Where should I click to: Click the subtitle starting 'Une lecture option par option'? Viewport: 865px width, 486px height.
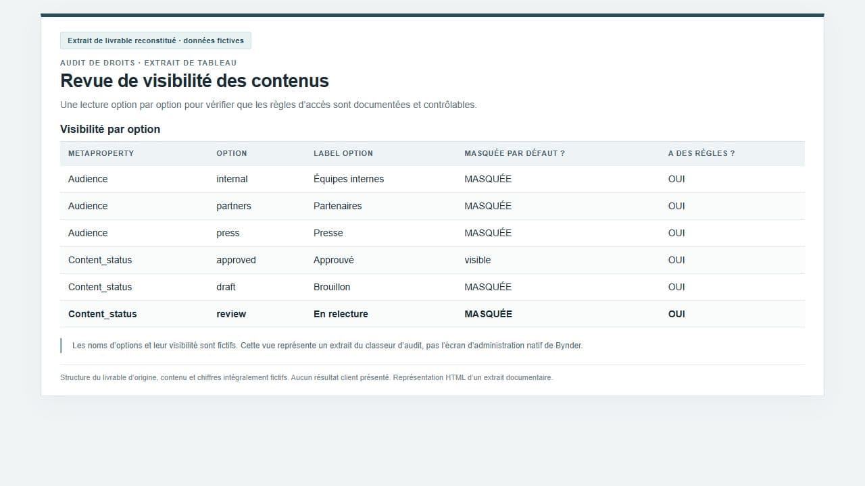pos(268,105)
